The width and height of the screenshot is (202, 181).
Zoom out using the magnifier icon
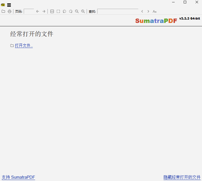pos(77,11)
